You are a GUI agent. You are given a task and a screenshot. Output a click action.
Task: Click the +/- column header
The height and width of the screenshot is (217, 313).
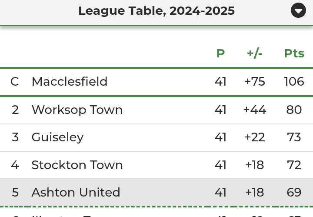(254, 53)
